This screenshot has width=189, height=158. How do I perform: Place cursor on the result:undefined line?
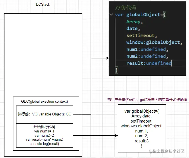tap(149, 63)
